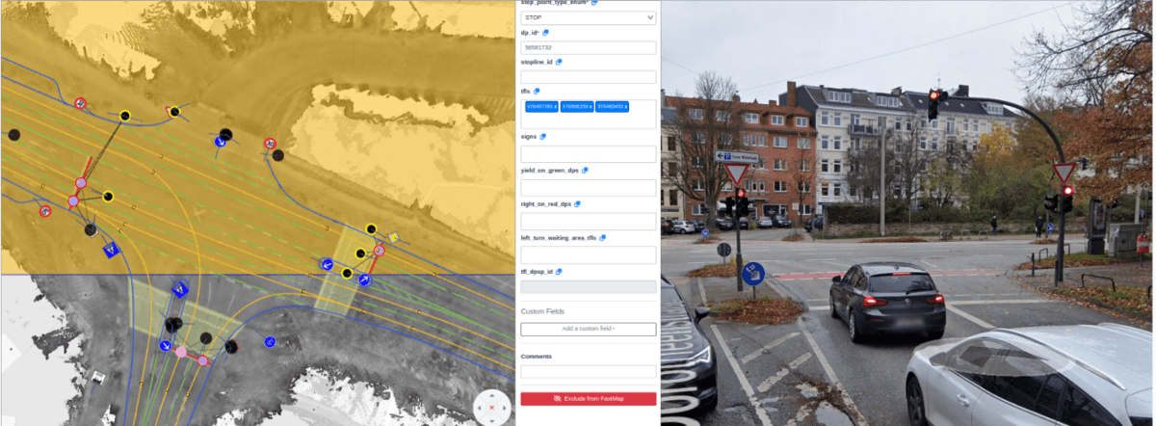Click the street-level camera photo
Screen dimensions: 1156x426
[907, 213]
